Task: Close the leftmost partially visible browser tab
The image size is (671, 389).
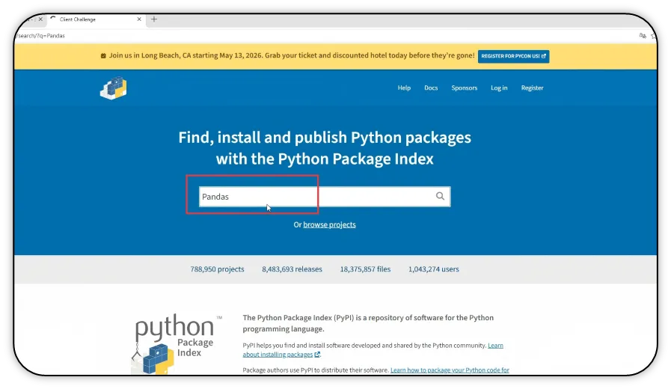Action: 40,19
